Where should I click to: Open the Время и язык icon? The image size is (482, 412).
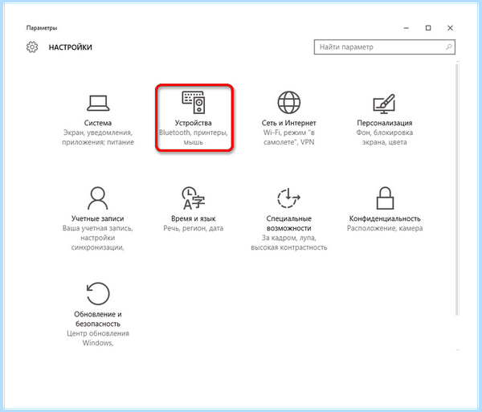tap(194, 198)
